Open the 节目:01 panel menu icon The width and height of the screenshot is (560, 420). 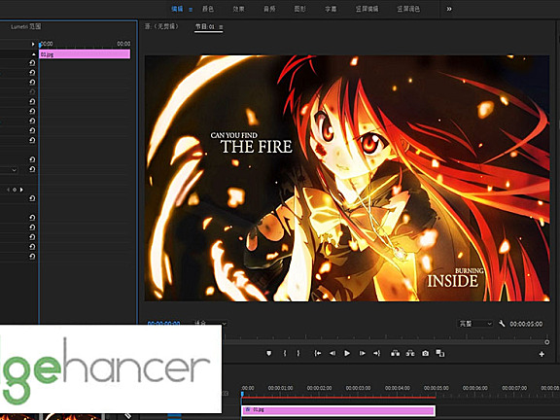click(221, 27)
